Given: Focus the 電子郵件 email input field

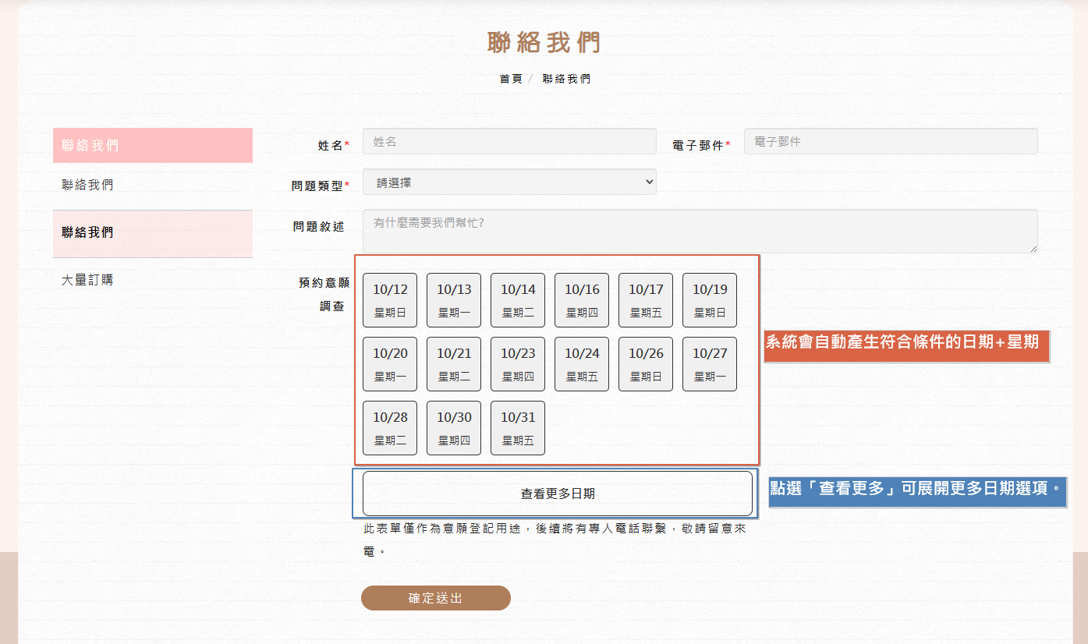Looking at the screenshot, I should point(890,141).
